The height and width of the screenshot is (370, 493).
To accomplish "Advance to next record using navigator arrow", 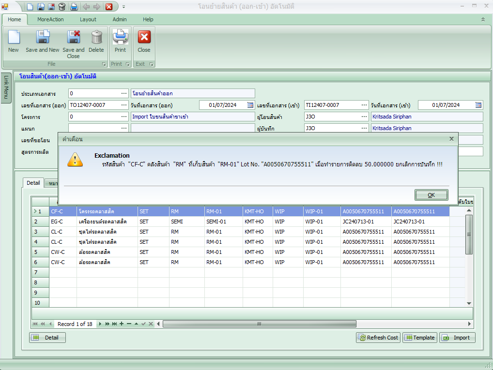I will pyautogui.click(x=100, y=324).
